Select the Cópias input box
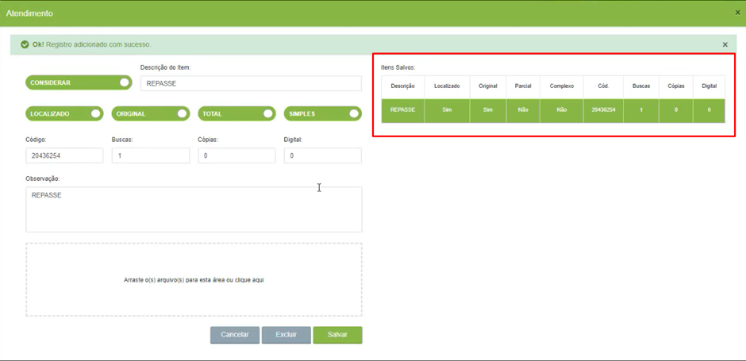 tap(236, 156)
